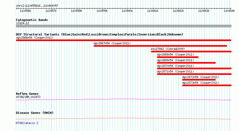Screen dimensions: 239x131
Task: Click the DGV Structural Variants track title
Action: pyautogui.click(x=100, y=34)
